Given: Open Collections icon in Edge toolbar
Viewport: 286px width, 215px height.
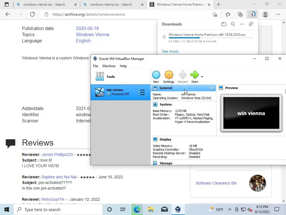Looking at the screenshot, I should coord(240,14).
